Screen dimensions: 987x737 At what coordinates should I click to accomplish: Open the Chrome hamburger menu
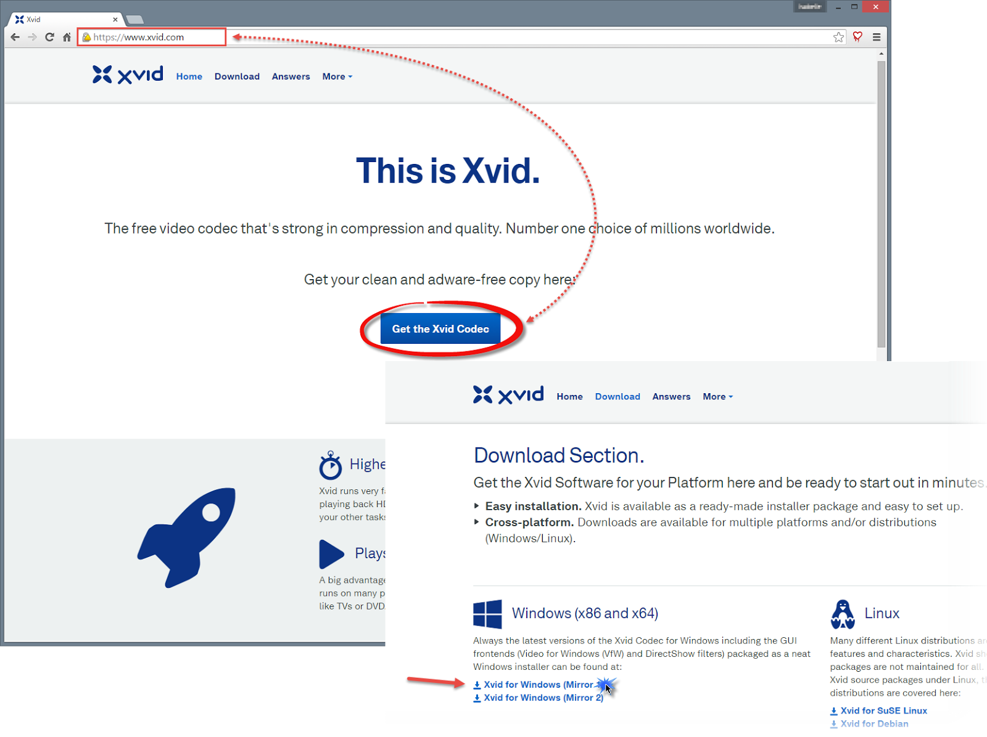coord(877,37)
